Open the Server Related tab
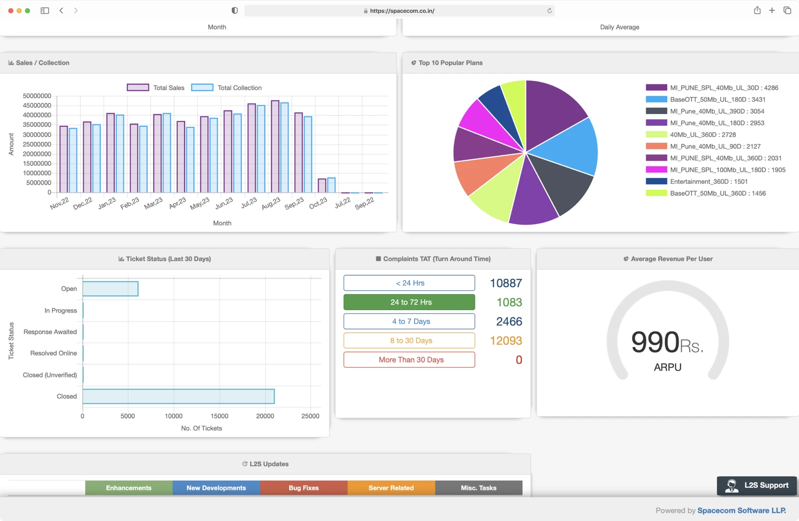 391,488
